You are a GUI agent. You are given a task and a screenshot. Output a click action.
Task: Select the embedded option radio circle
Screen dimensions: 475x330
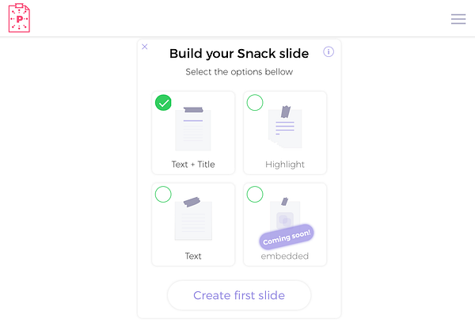click(255, 195)
